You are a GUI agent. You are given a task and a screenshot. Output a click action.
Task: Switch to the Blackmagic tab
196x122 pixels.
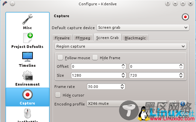[x=135, y=38]
